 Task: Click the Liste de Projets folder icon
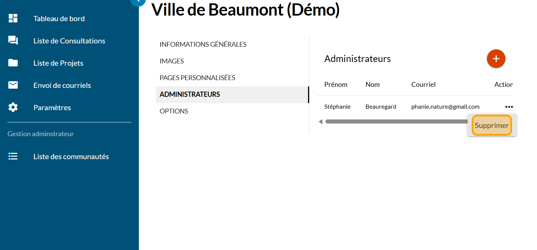13,63
